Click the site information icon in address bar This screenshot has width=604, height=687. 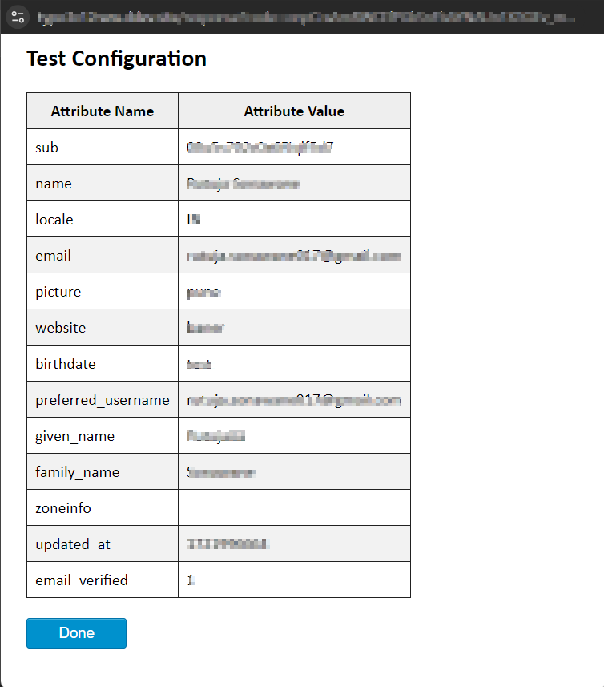(x=18, y=17)
